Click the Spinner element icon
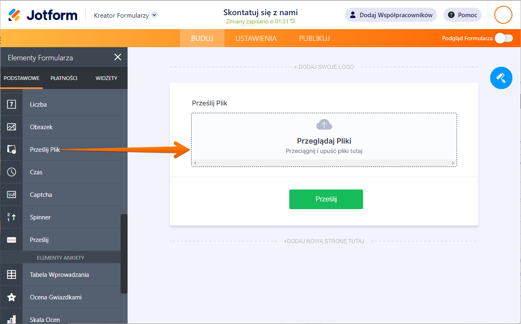The image size is (521, 324). tap(11, 217)
